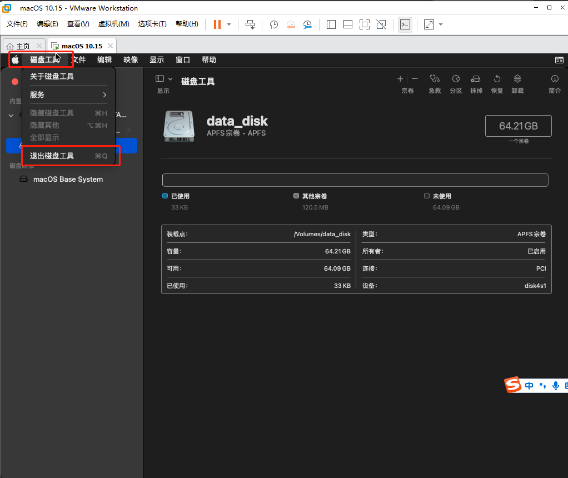Open the VMware 虚拟机(M) menu
The image size is (568, 478).
tap(113, 24)
